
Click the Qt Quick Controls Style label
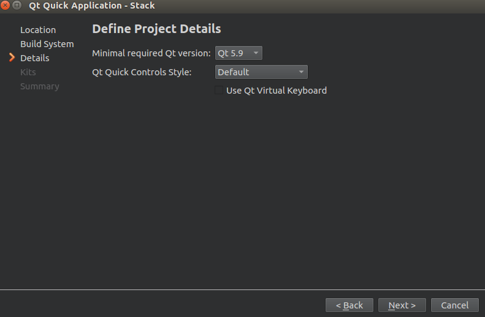[x=142, y=72]
